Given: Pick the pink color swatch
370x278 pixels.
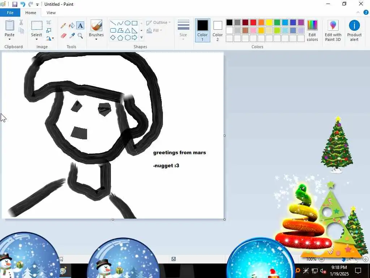Looking at the screenshot, I should 253,30.
